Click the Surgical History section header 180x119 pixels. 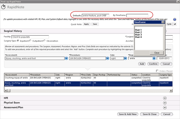13,31
